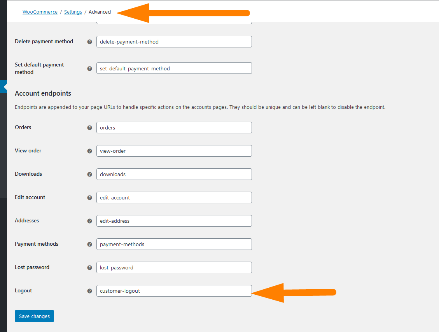The height and width of the screenshot is (332, 439).
Task: Click help icon beside Payment methods
Action: [89, 245]
